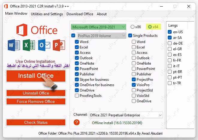Enable the de-DE language
The width and height of the screenshot is (198, 140).
(x=170, y=43)
